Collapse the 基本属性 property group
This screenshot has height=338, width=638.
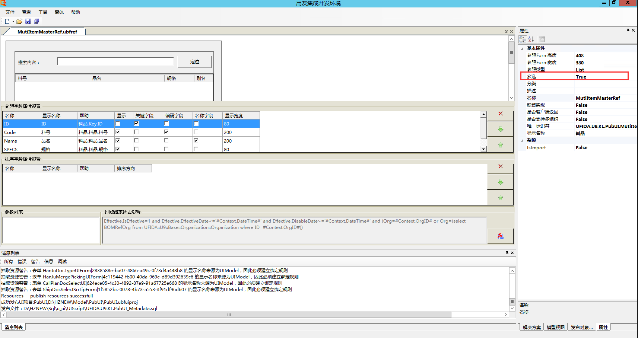pyautogui.click(x=522, y=48)
